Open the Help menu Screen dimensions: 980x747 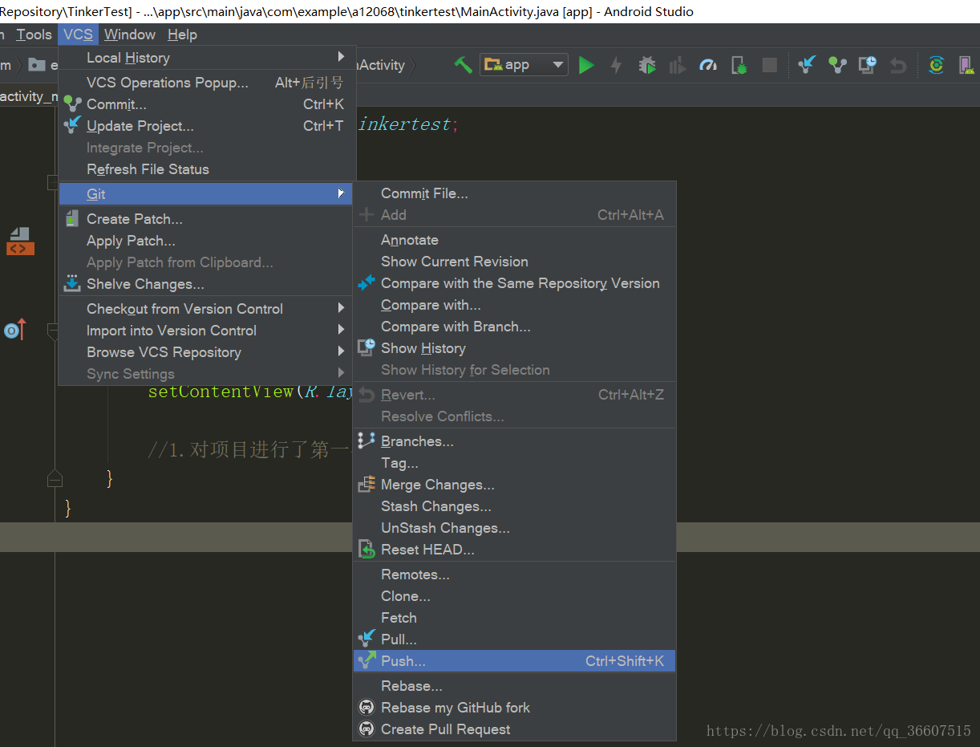(x=182, y=35)
